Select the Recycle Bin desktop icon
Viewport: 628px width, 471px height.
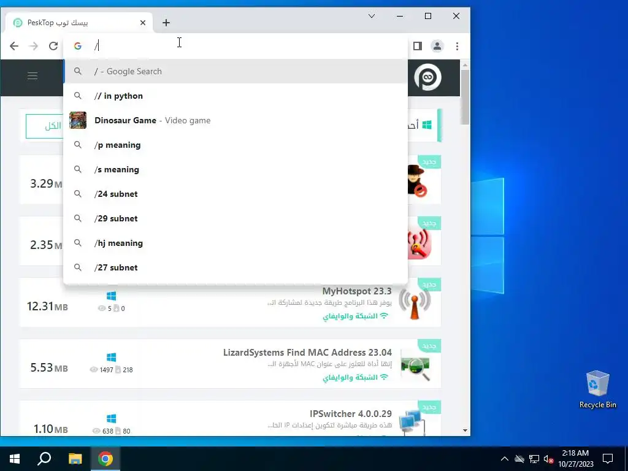tap(597, 389)
